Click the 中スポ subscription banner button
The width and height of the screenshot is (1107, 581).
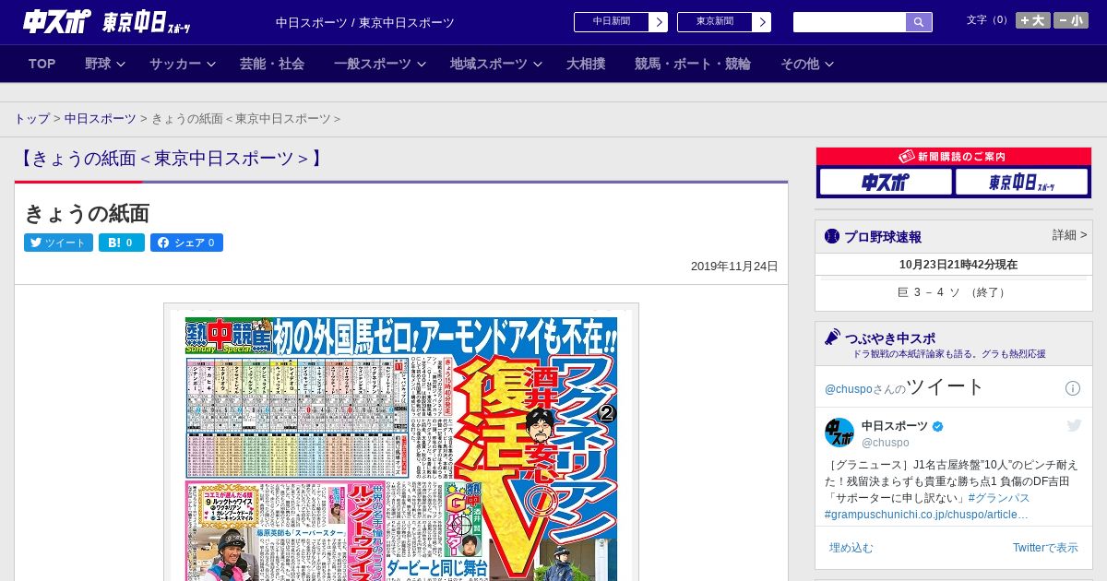886,182
